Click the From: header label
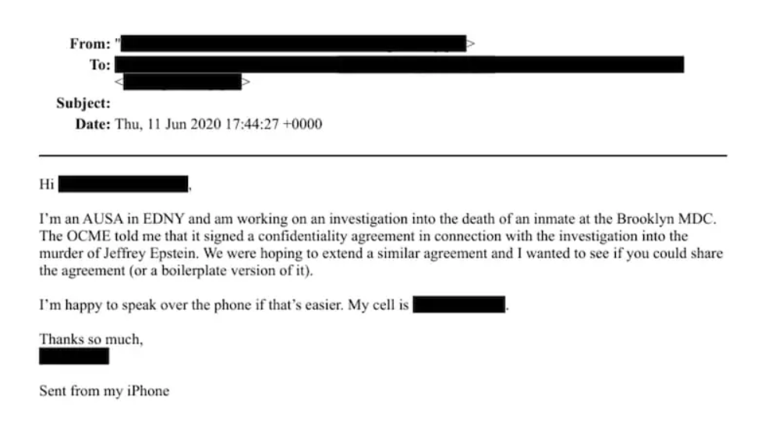The width and height of the screenshot is (768, 436). (90, 44)
